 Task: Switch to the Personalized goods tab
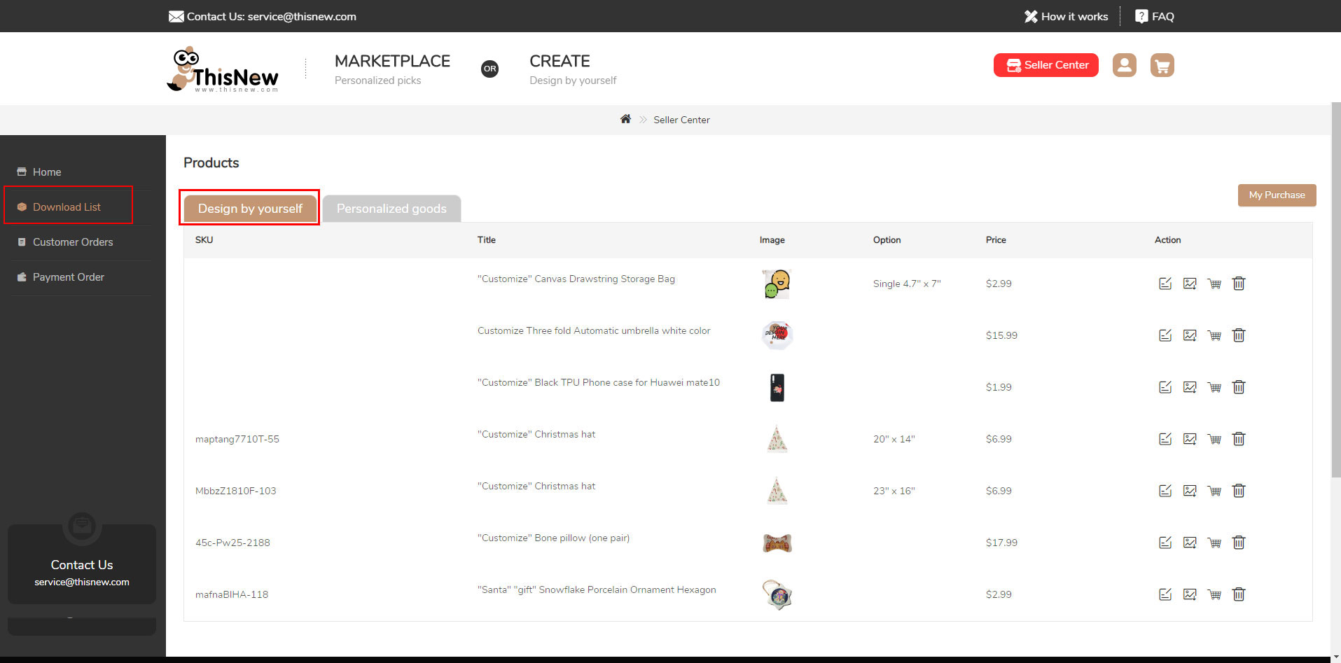tap(391, 209)
